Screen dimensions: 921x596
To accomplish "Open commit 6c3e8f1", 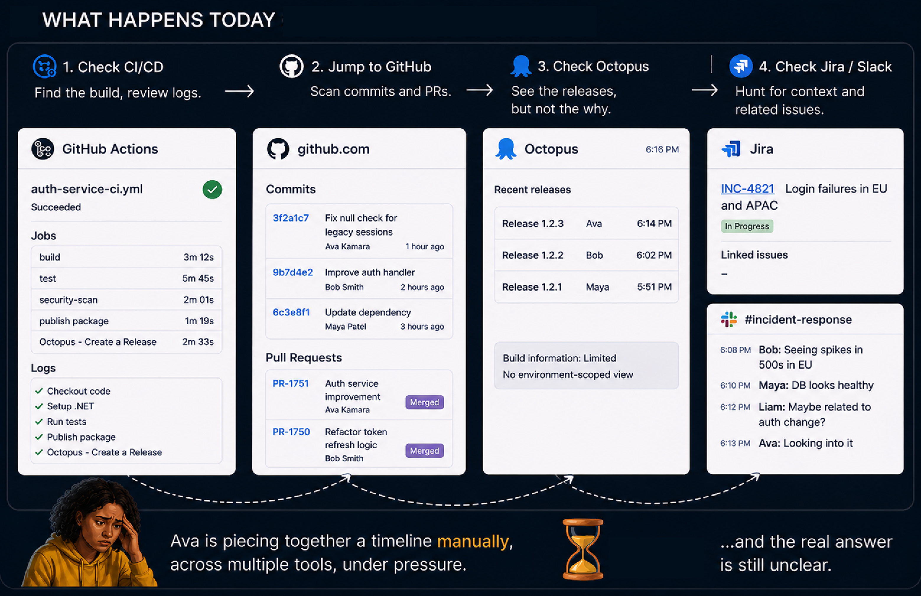I will point(291,312).
